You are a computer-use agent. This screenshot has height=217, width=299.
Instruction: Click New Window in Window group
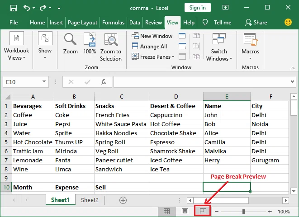click(152, 36)
